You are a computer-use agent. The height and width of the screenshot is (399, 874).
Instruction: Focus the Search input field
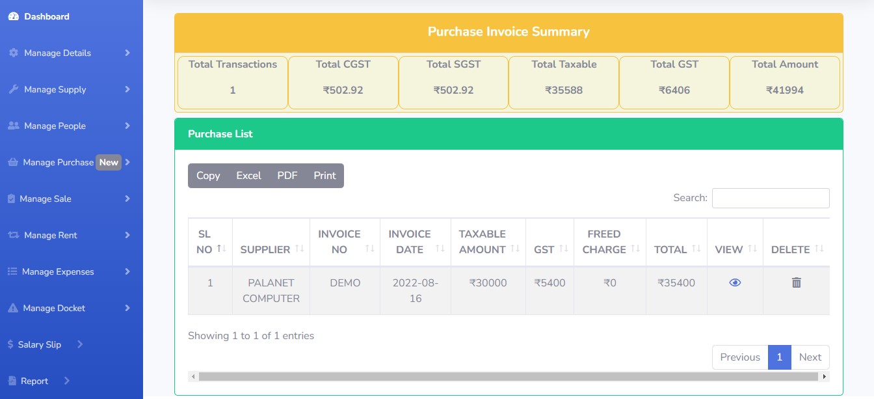pos(770,198)
